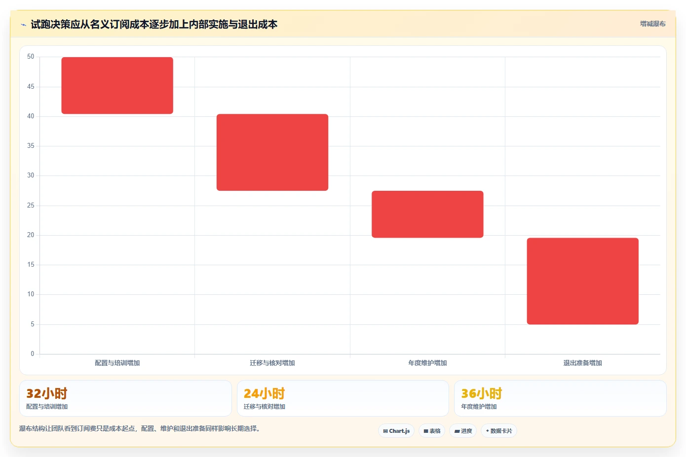This screenshot has height=457, width=686.
Task: Click the 增减瀑布 label in header
Action: coord(652,24)
